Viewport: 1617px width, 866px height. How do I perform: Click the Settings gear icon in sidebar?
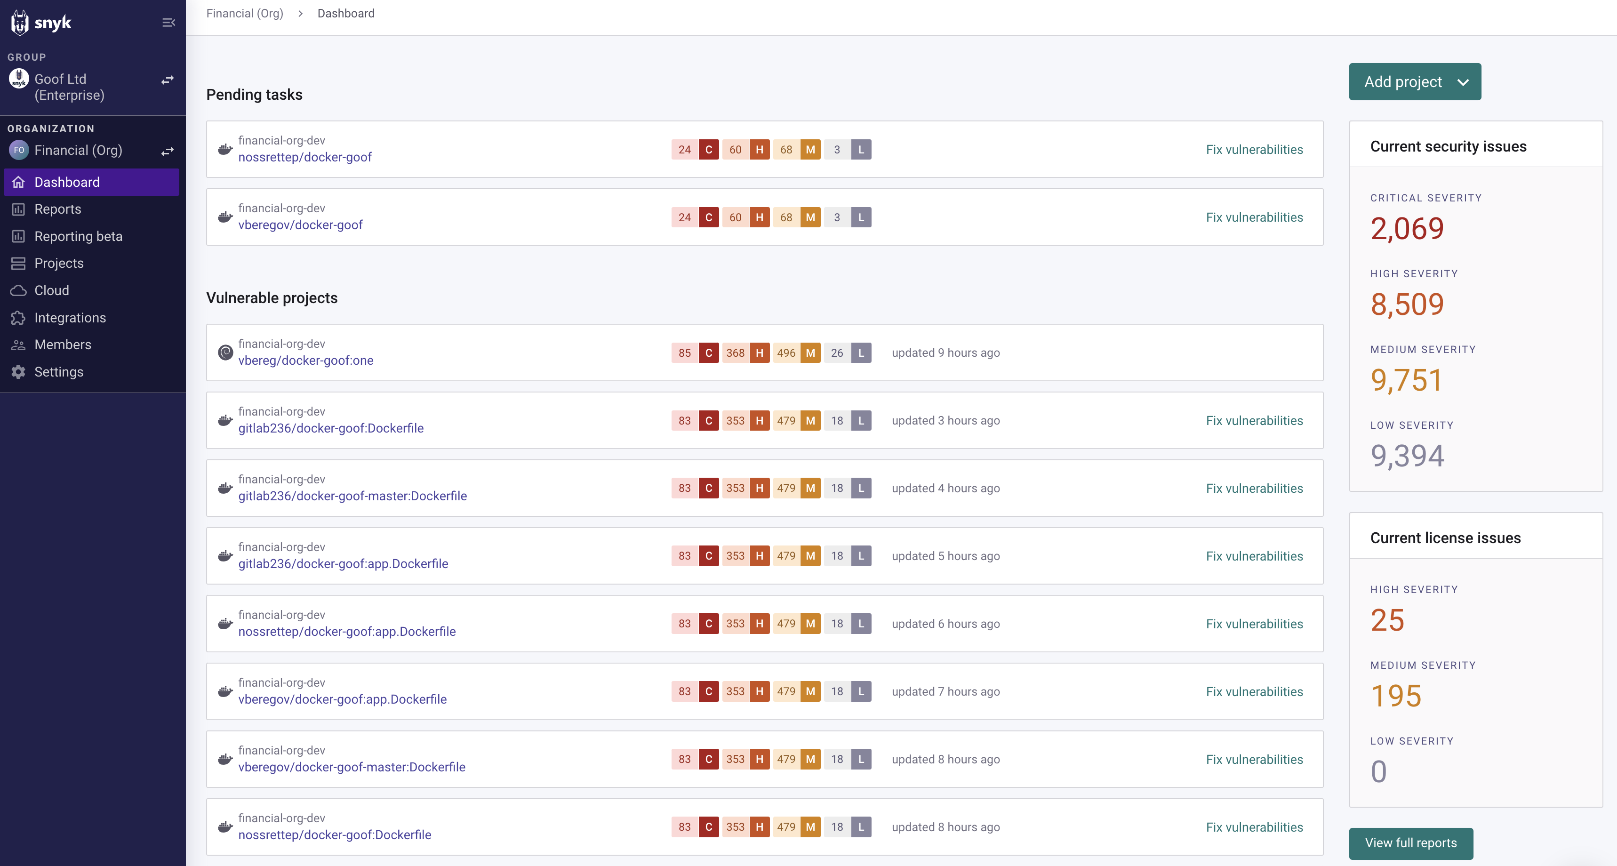(18, 372)
